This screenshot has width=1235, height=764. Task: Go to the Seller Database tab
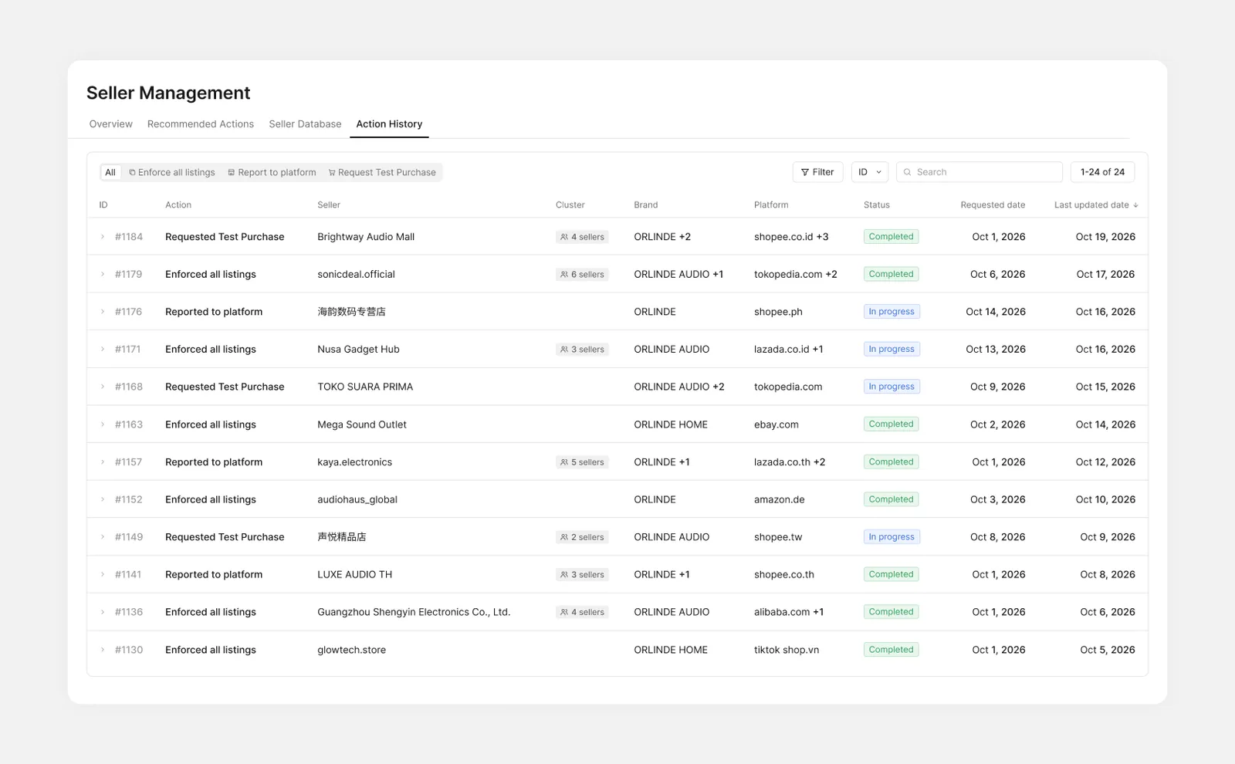(305, 124)
